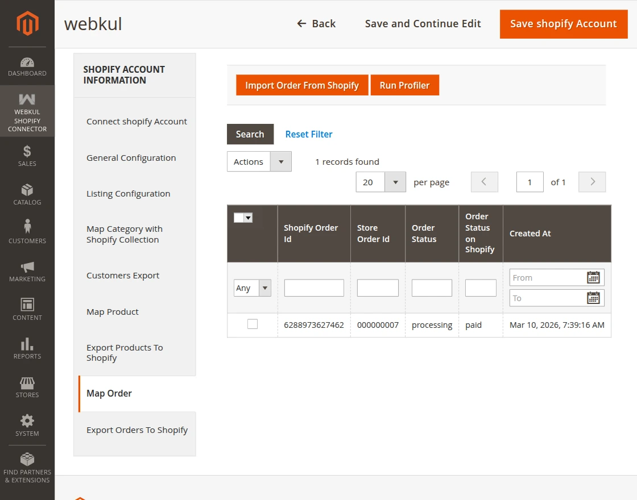Open Map Category with Shopify Collection tab

(125, 234)
